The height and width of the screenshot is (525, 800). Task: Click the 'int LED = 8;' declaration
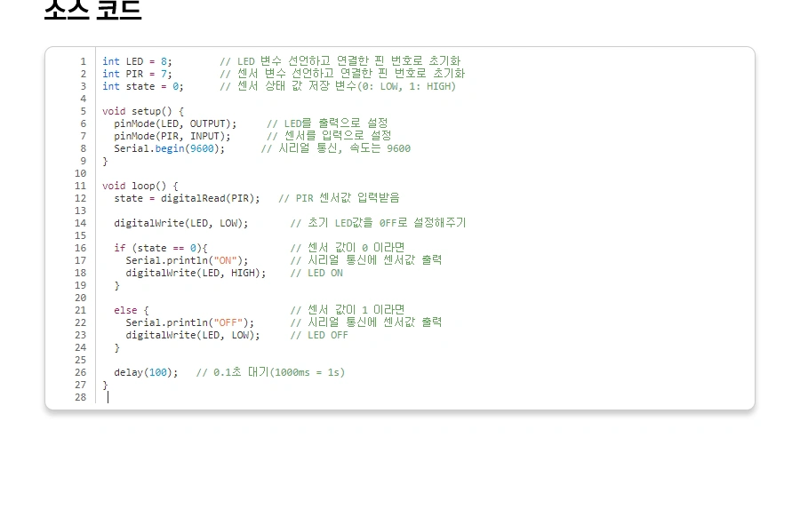coord(137,61)
